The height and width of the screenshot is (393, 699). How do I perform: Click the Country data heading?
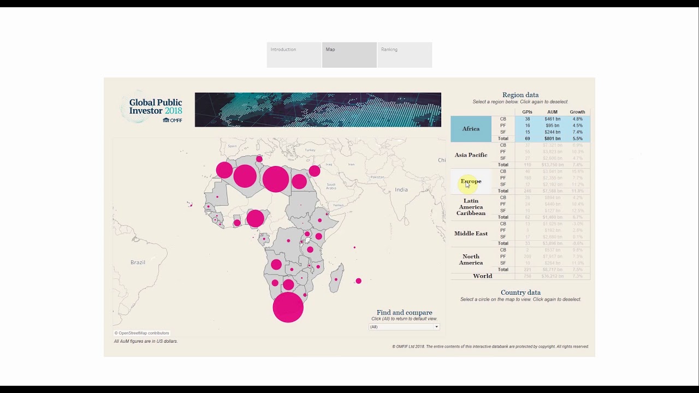click(520, 293)
